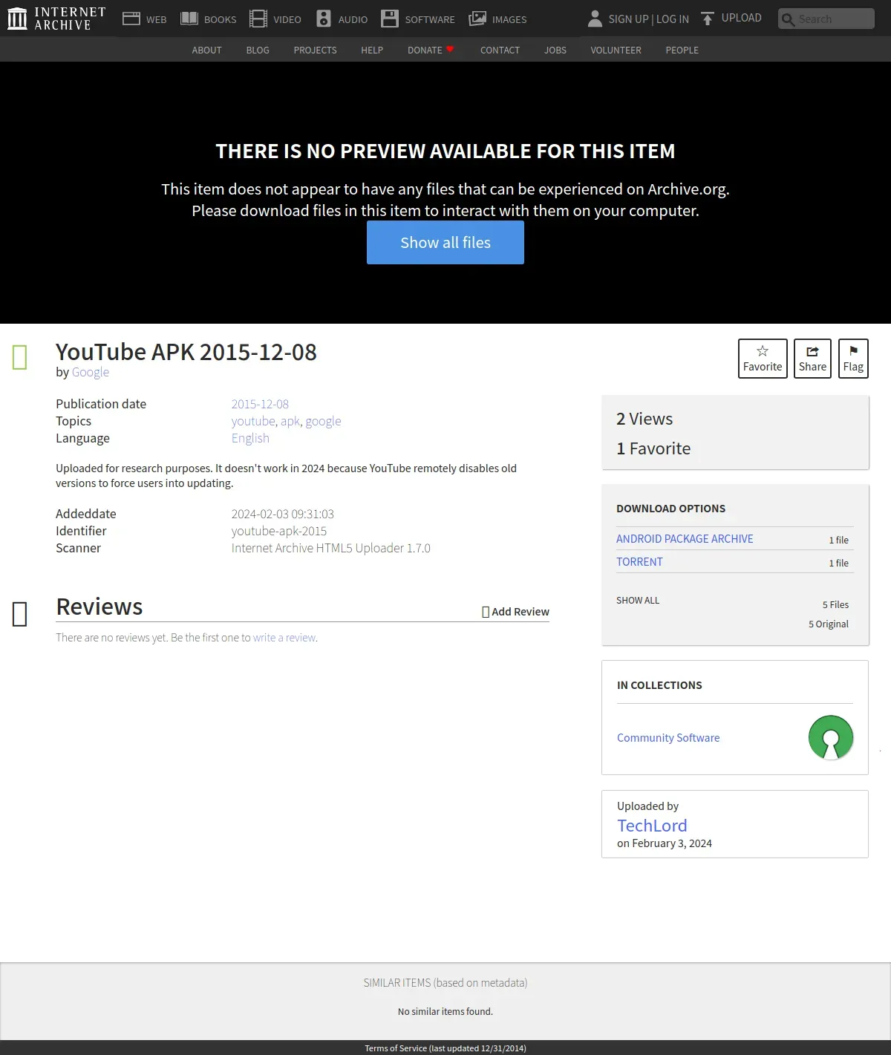Viewport: 891px width, 1055px height.
Task: Click the 5 Files count
Action: [835, 605]
